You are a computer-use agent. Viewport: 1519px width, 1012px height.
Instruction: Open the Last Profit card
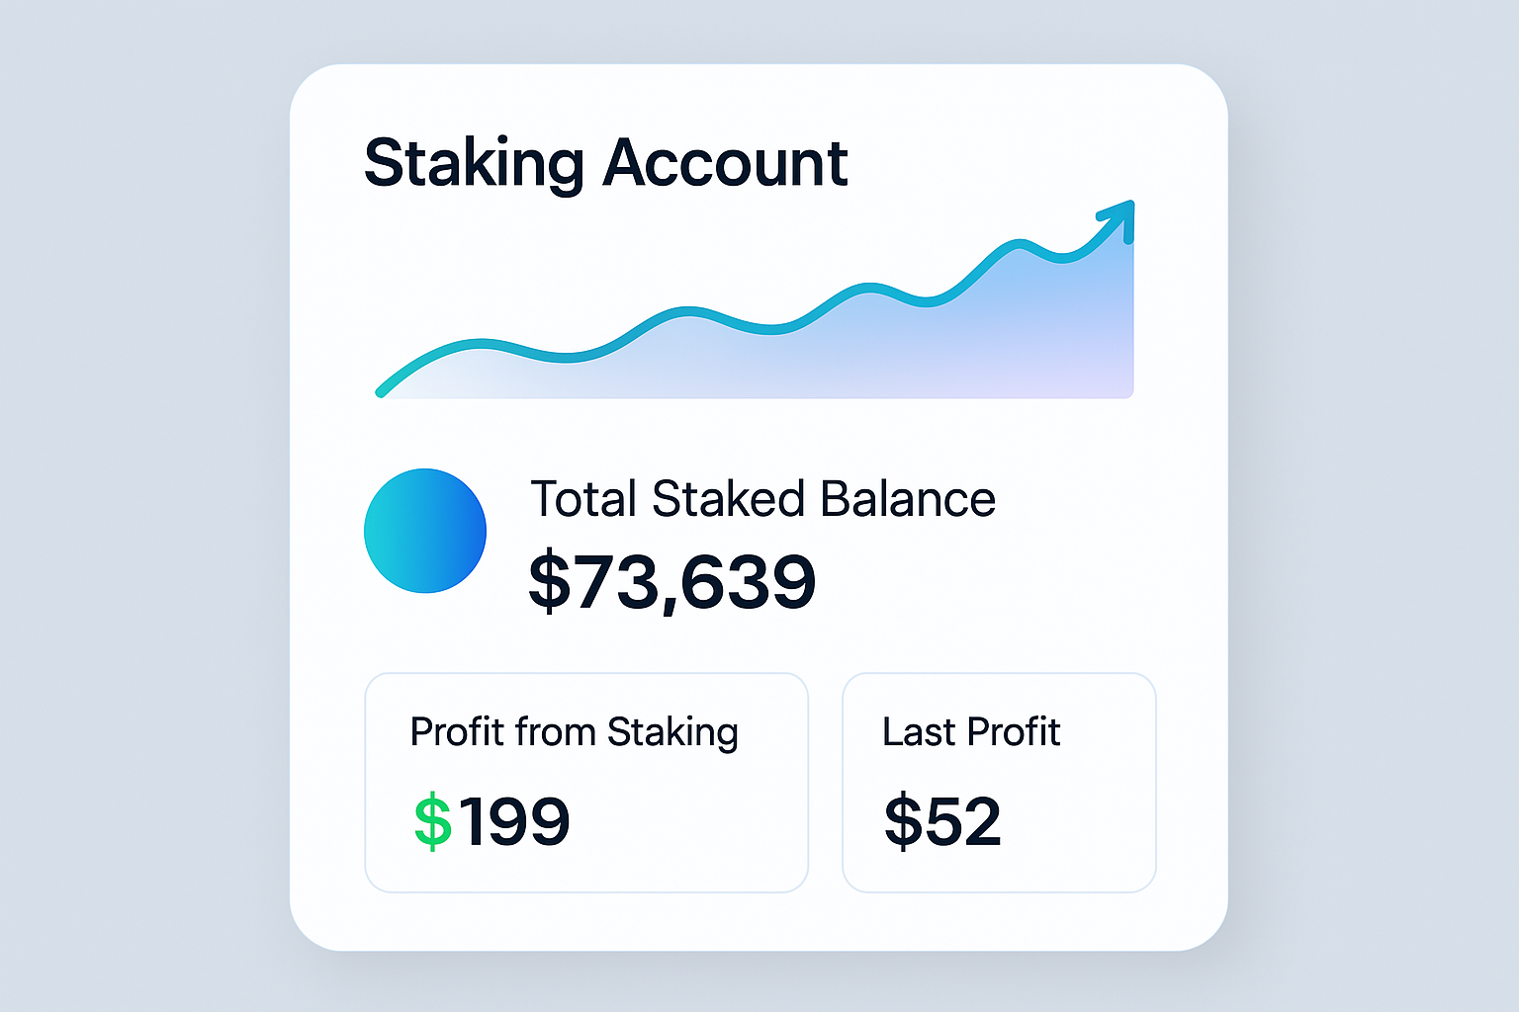999,783
